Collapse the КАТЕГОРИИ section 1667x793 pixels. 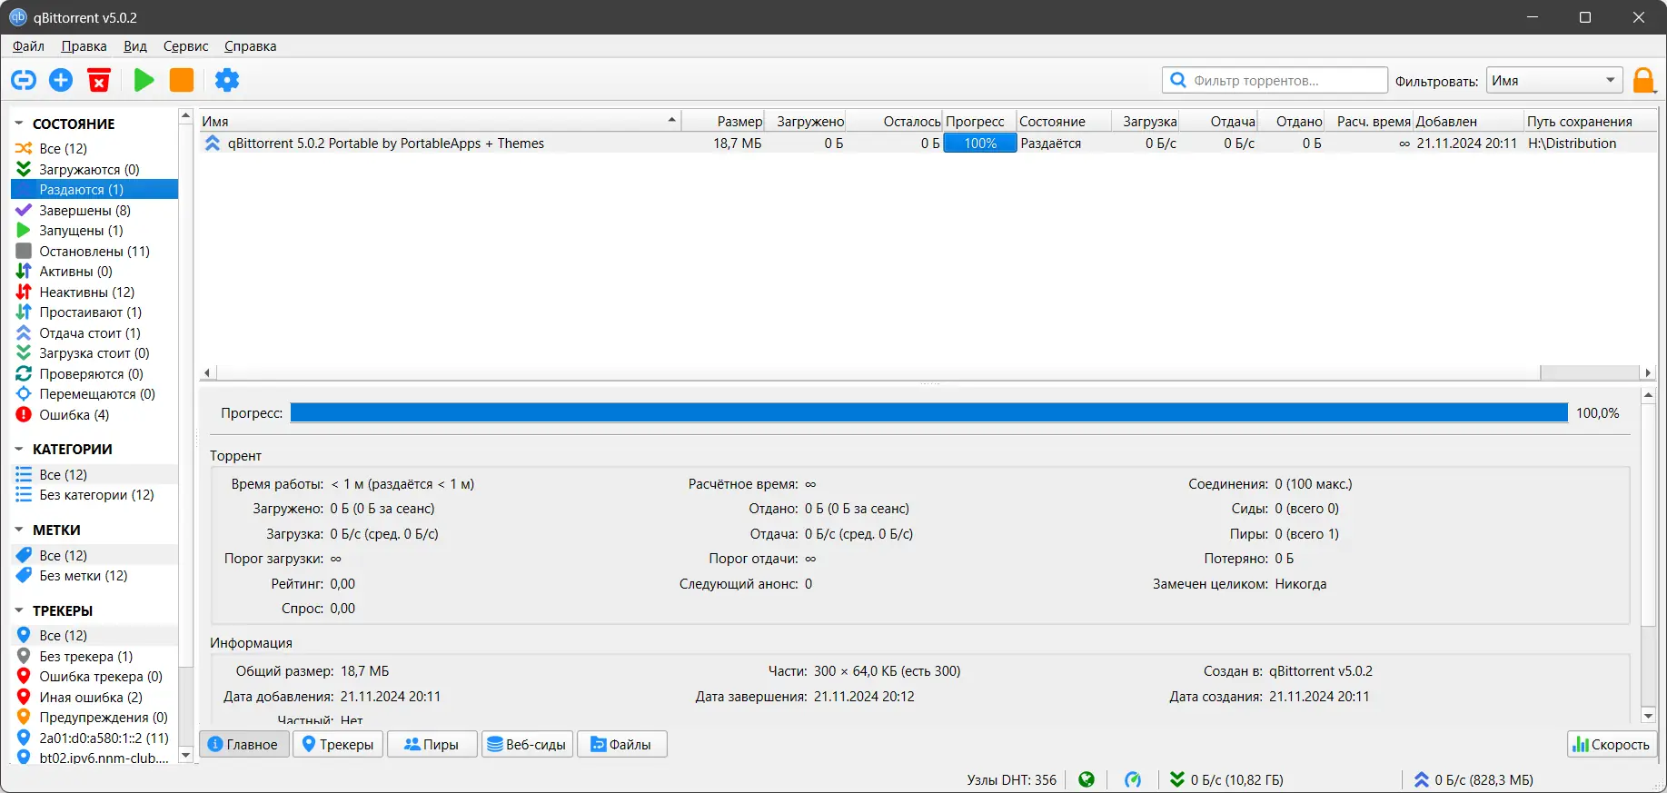tap(19, 449)
